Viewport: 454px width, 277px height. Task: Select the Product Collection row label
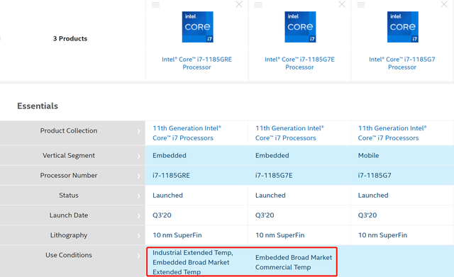(69, 130)
